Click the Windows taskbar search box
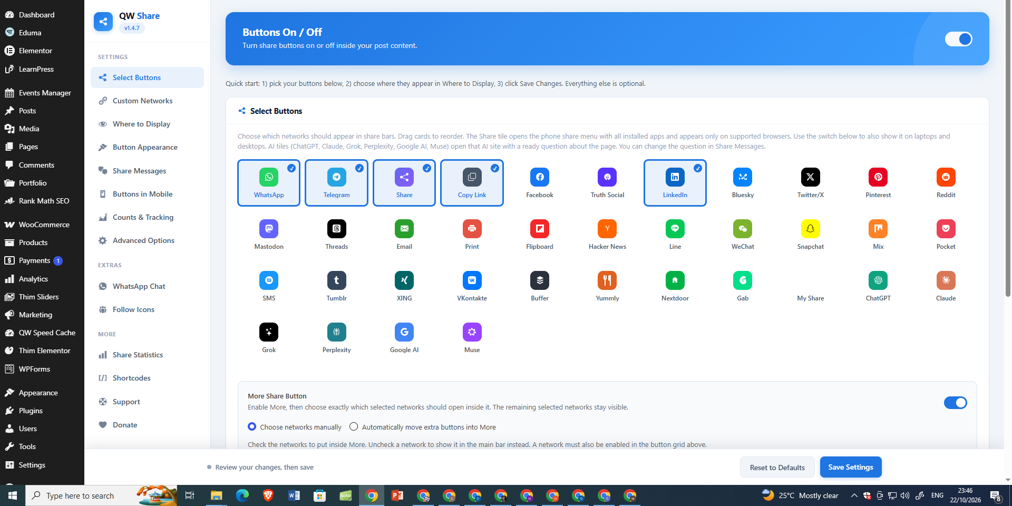Viewport: 1012px width, 506px height. point(101,495)
